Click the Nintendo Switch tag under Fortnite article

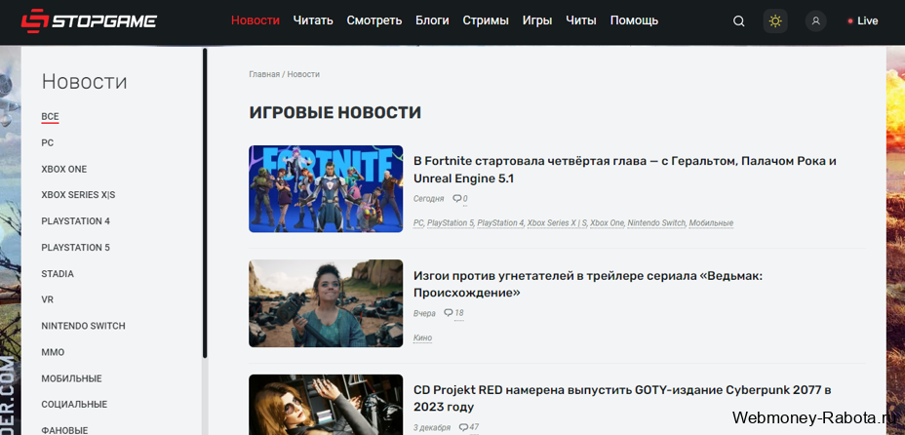(x=656, y=222)
